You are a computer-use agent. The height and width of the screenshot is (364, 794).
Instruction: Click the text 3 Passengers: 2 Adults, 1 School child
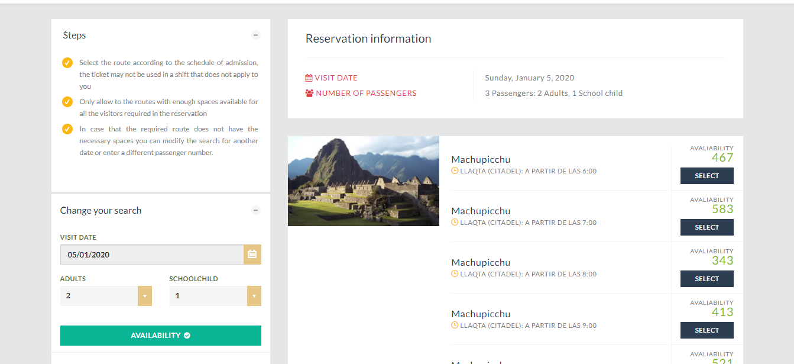point(554,94)
